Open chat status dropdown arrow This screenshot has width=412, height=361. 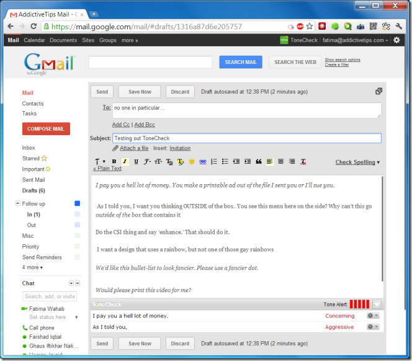[76, 317]
